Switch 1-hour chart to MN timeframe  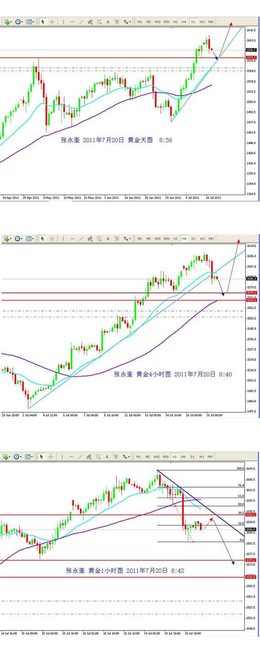point(211,456)
